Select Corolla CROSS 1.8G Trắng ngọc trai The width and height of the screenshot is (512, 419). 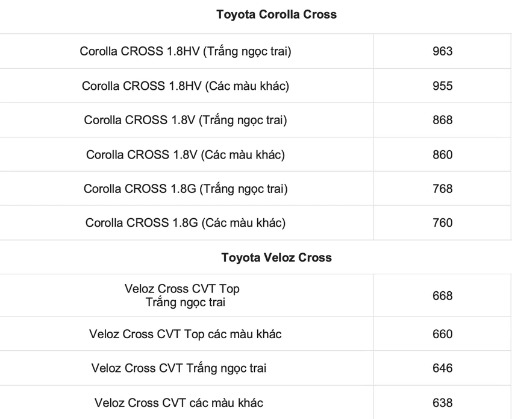point(186,189)
